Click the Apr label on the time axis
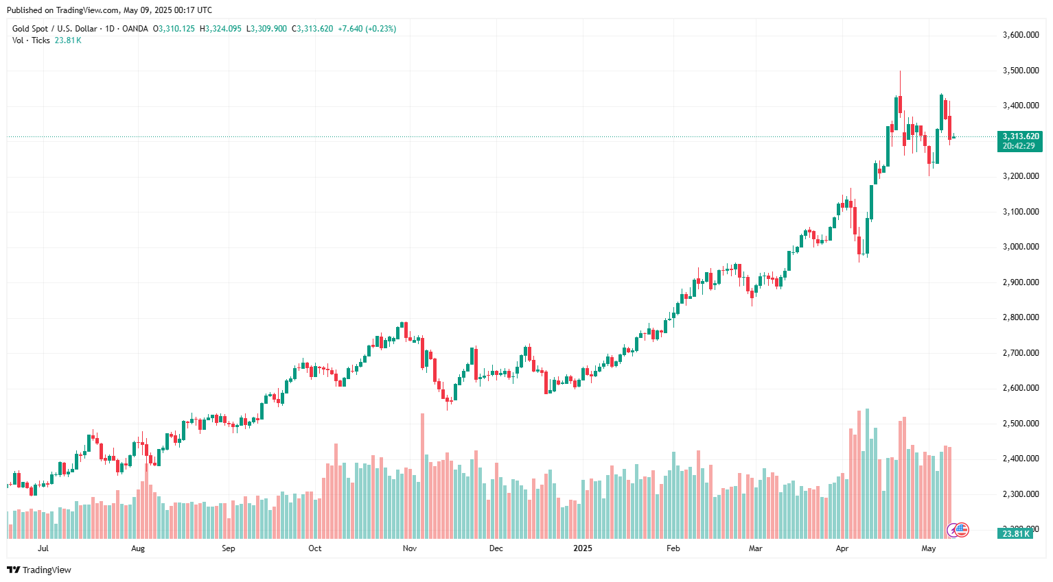The image size is (1053, 582). tap(842, 548)
